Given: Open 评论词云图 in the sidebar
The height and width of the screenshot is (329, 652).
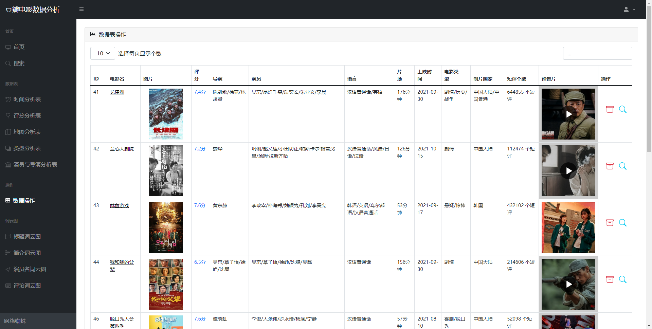Looking at the screenshot, I should point(38,285).
